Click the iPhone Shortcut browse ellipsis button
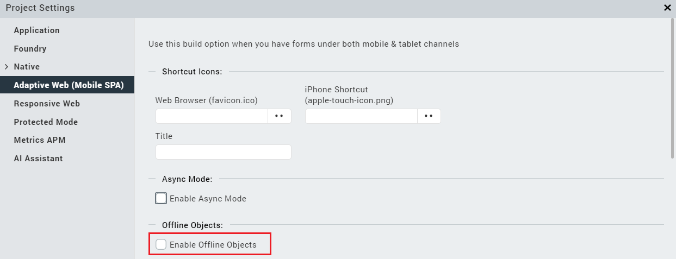The width and height of the screenshot is (676, 259). [x=429, y=116]
